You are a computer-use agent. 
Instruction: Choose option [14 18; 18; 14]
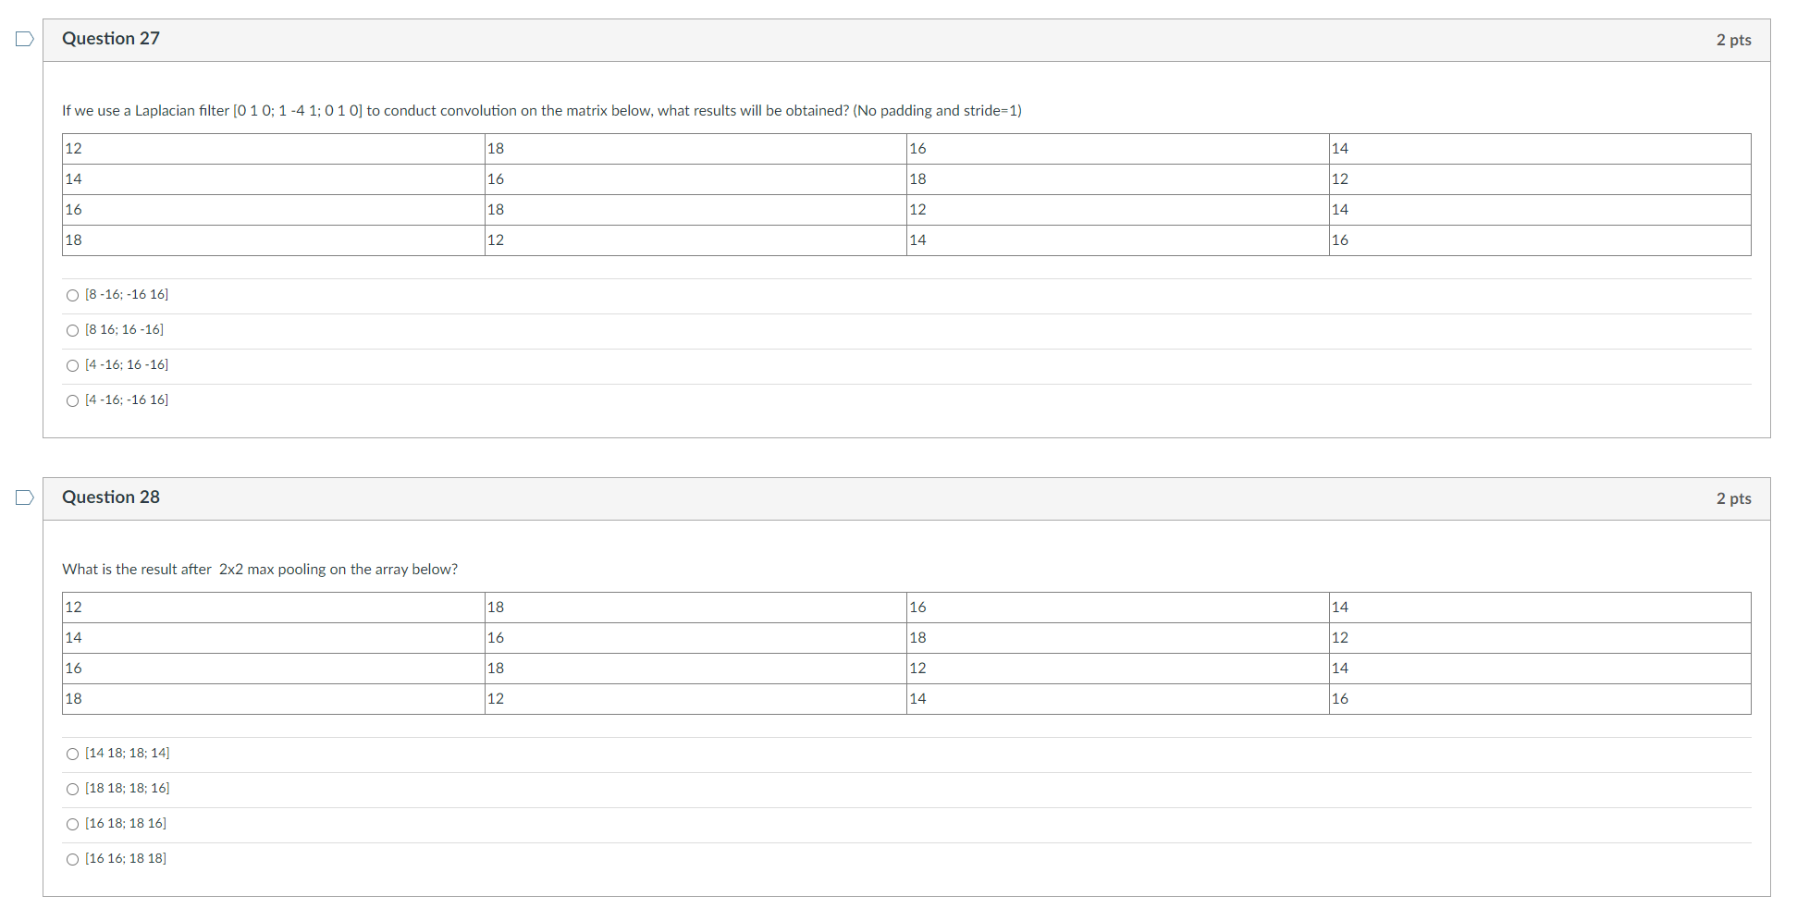click(72, 754)
